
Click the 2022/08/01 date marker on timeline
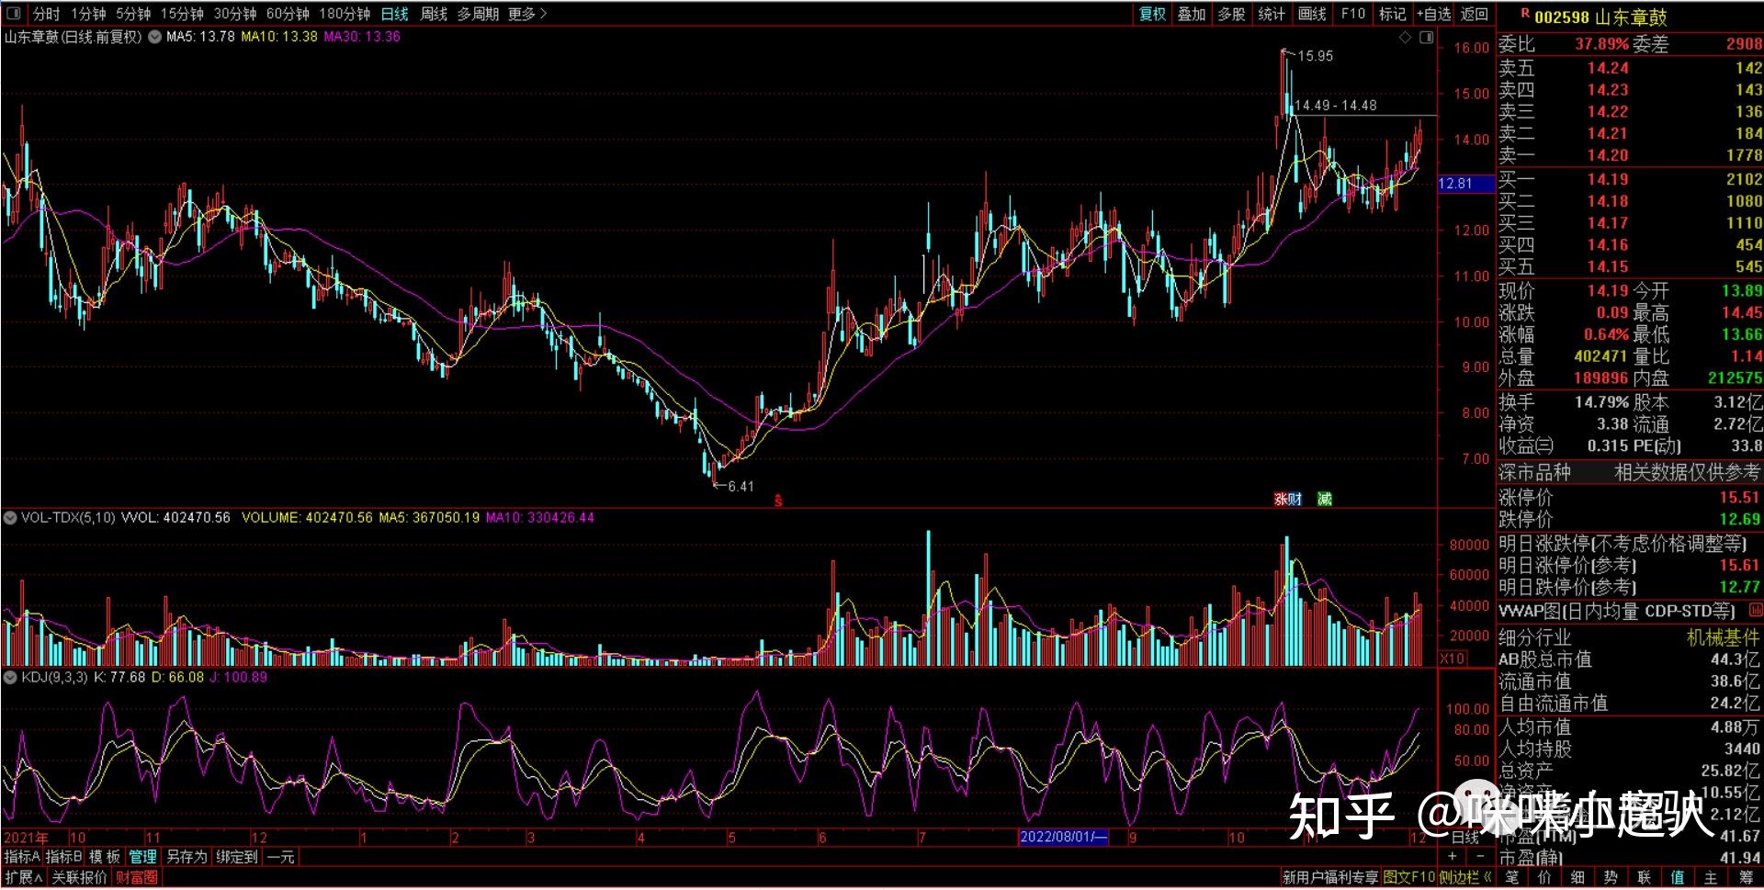point(1063,838)
